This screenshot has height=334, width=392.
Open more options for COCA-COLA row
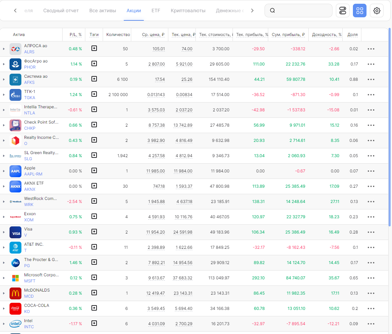pos(371,309)
